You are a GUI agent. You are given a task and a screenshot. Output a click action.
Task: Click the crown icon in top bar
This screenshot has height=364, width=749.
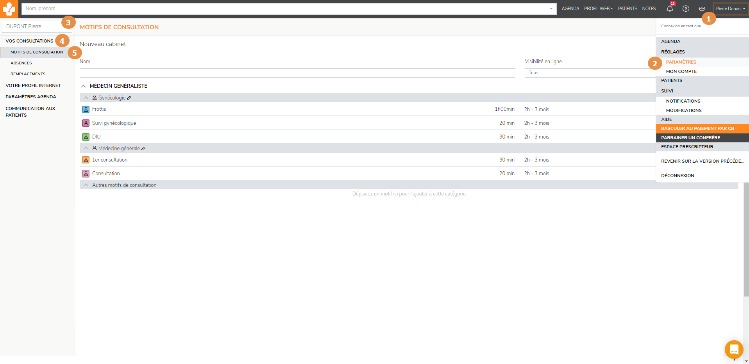click(x=702, y=9)
